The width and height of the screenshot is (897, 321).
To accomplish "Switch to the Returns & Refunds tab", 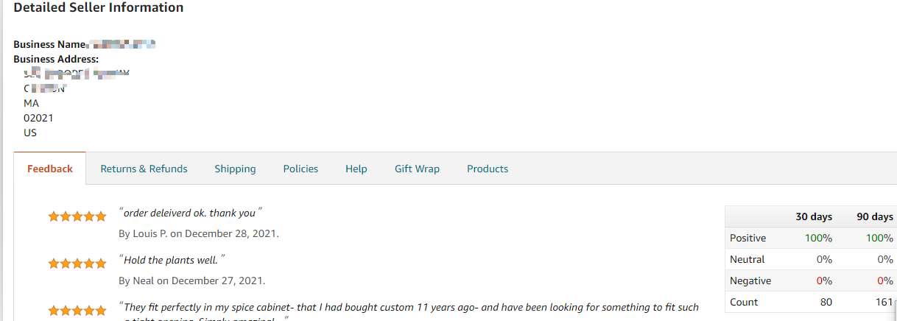I will click(144, 169).
